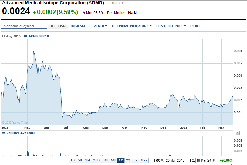Click the green up-arrow price change icon
This screenshot has width=247, height=165.
(x=34, y=13)
